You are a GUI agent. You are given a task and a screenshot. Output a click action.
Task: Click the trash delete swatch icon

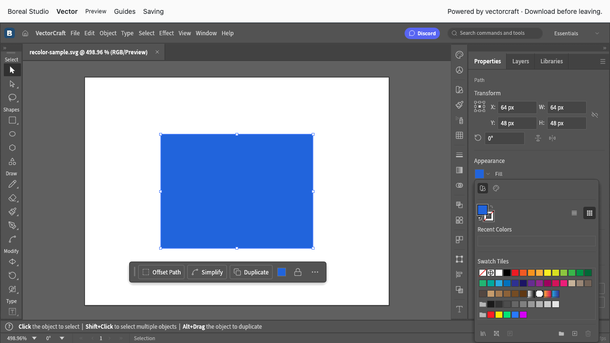(588, 333)
